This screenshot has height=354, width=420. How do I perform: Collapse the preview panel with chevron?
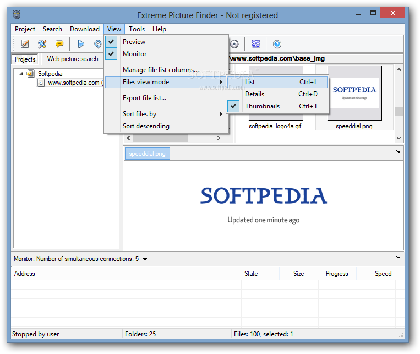[399, 152]
